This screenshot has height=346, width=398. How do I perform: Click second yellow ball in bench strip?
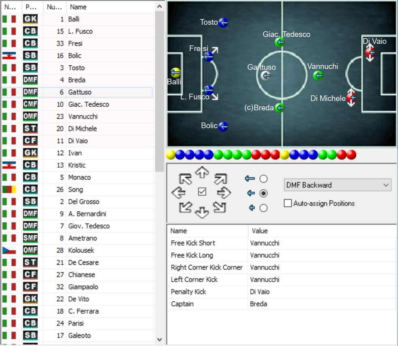tap(285, 155)
